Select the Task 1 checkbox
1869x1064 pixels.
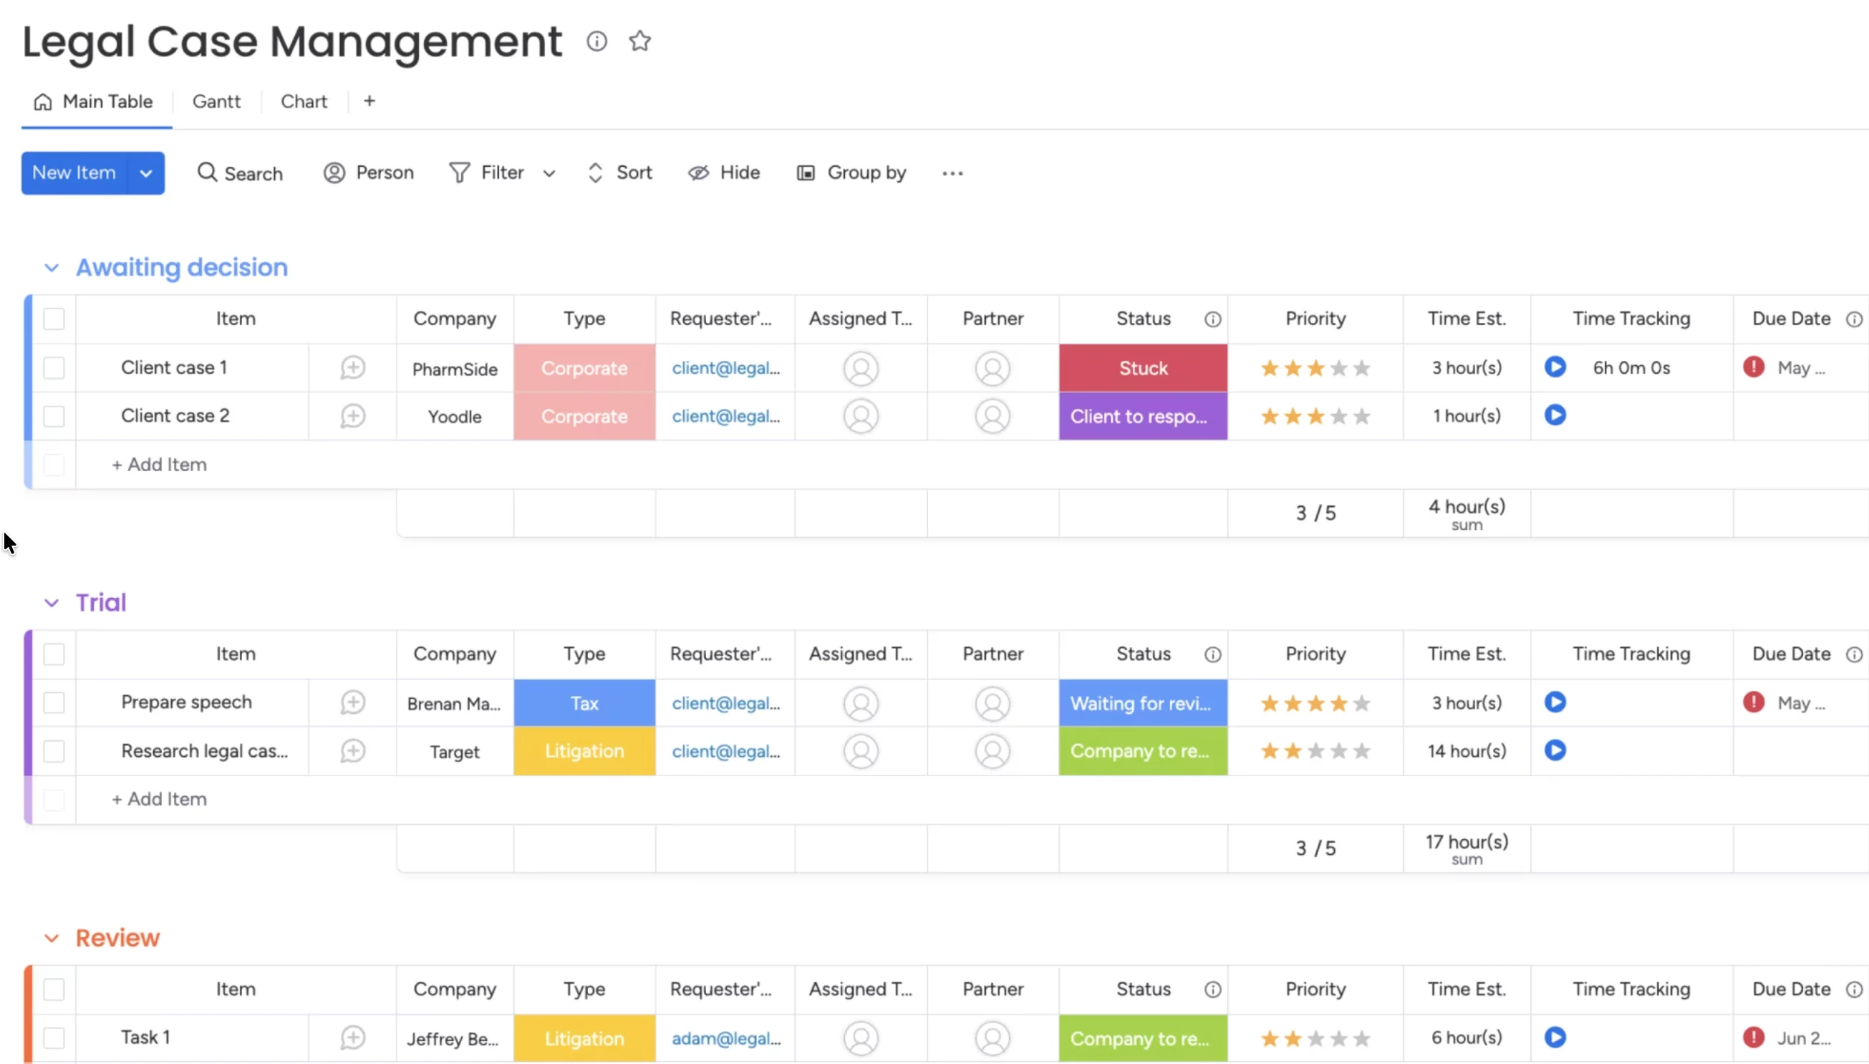tap(54, 1037)
